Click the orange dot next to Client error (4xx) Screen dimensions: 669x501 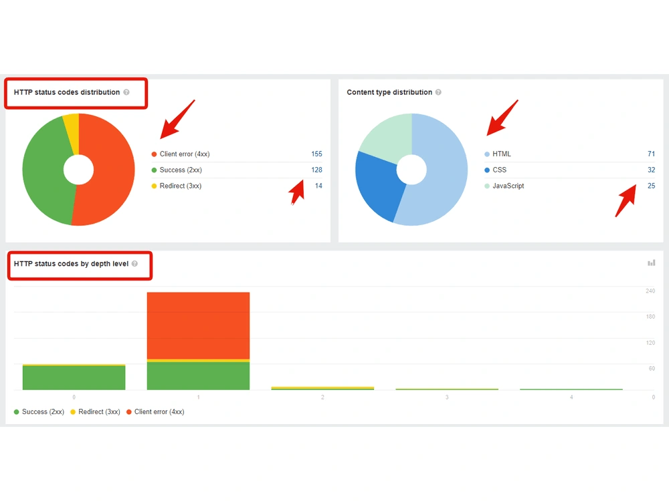tap(154, 154)
